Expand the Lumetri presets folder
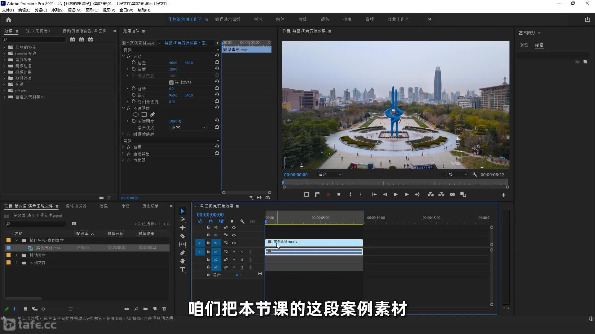This screenshot has width=595, height=334. point(4,54)
